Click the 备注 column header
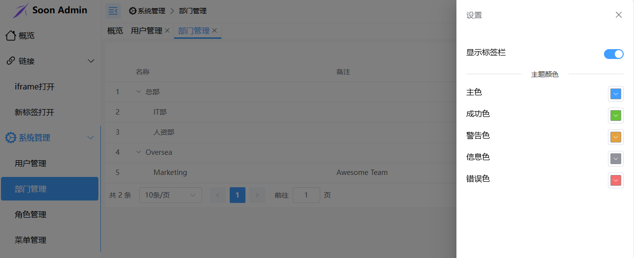Screen dimensions: 634x258 pos(343,72)
